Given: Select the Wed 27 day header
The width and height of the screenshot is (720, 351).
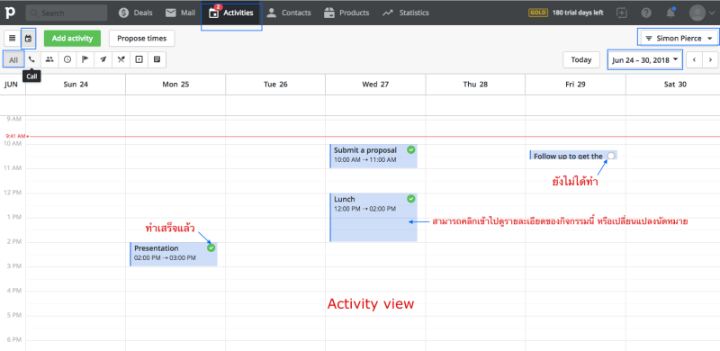Looking at the screenshot, I should pyautogui.click(x=375, y=85).
